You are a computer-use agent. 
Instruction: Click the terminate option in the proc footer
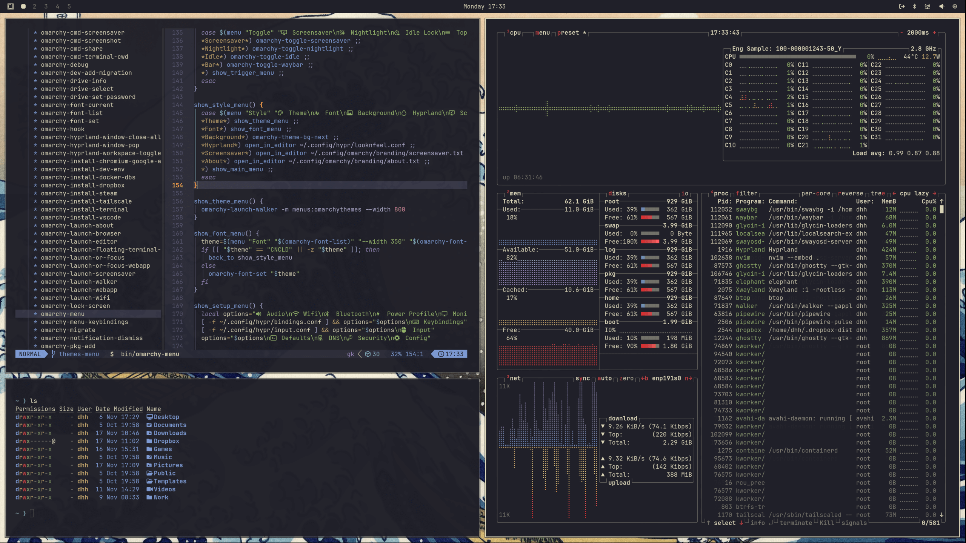[x=795, y=523]
